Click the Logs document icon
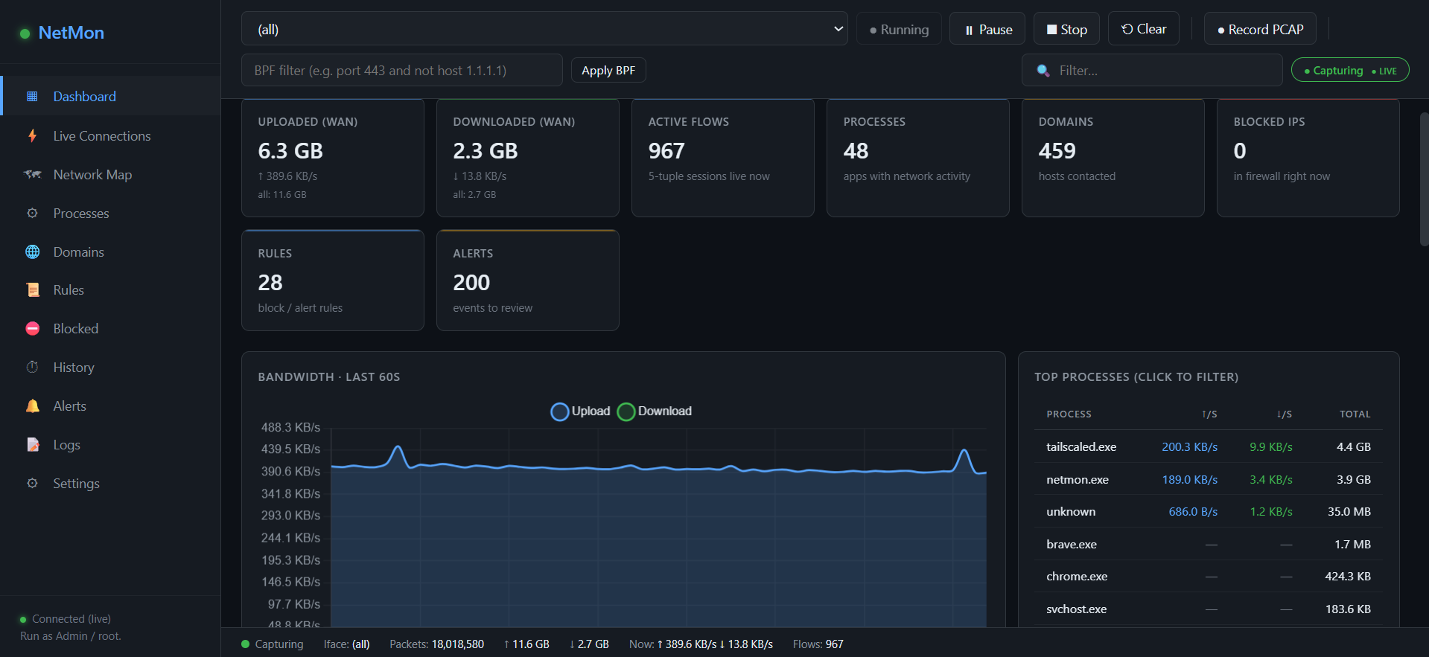This screenshot has width=1429, height=657. [x=32, y=444]
